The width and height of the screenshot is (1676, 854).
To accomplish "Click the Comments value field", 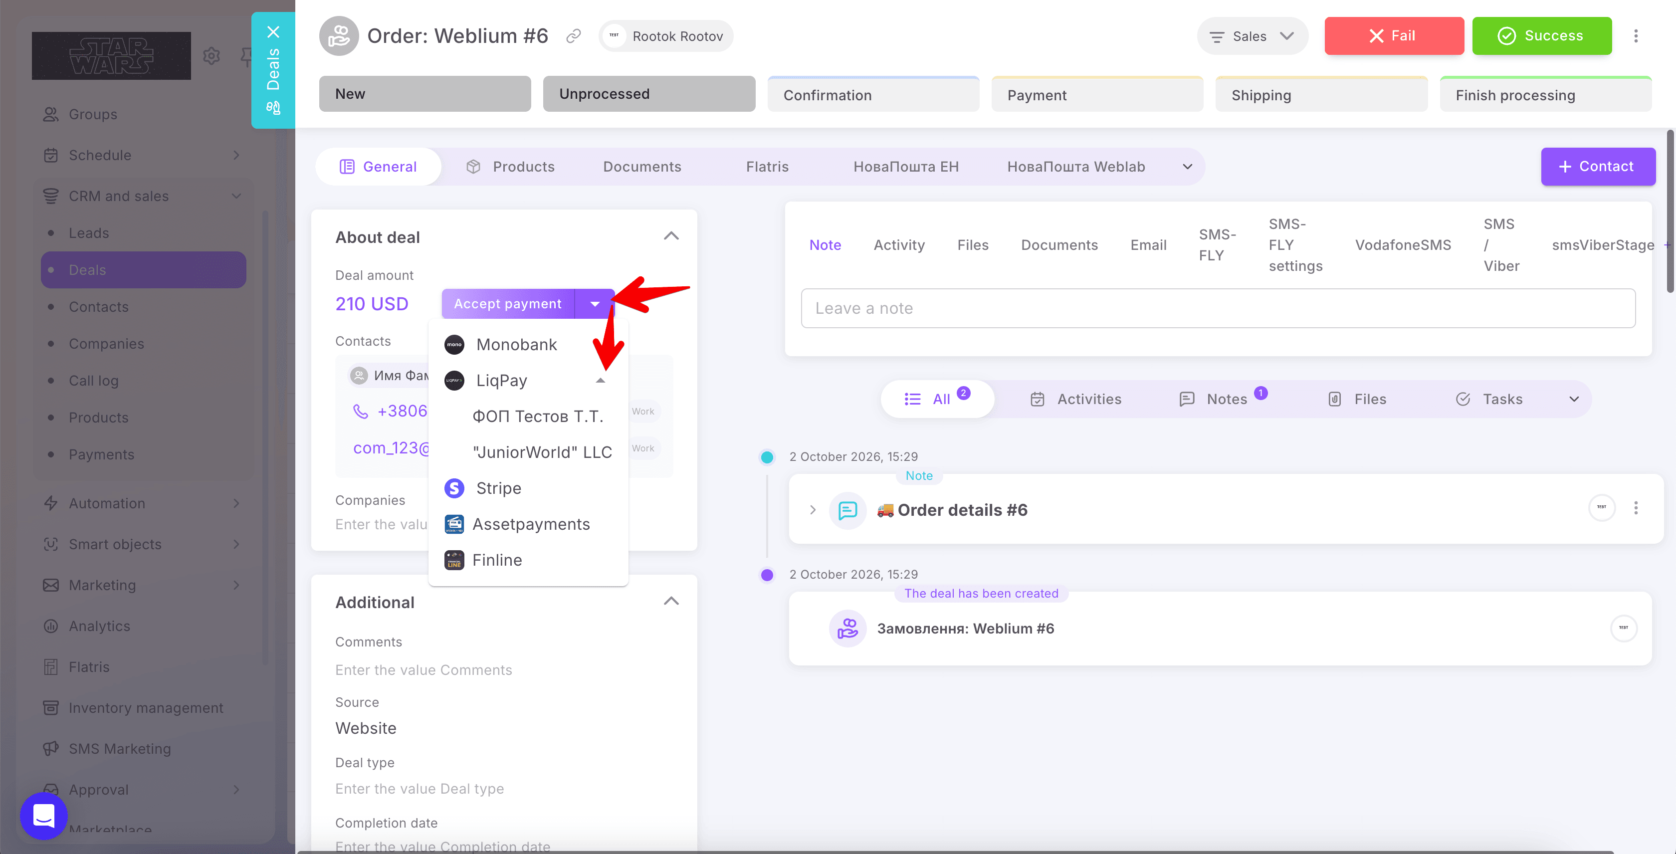I will [423, 670].
